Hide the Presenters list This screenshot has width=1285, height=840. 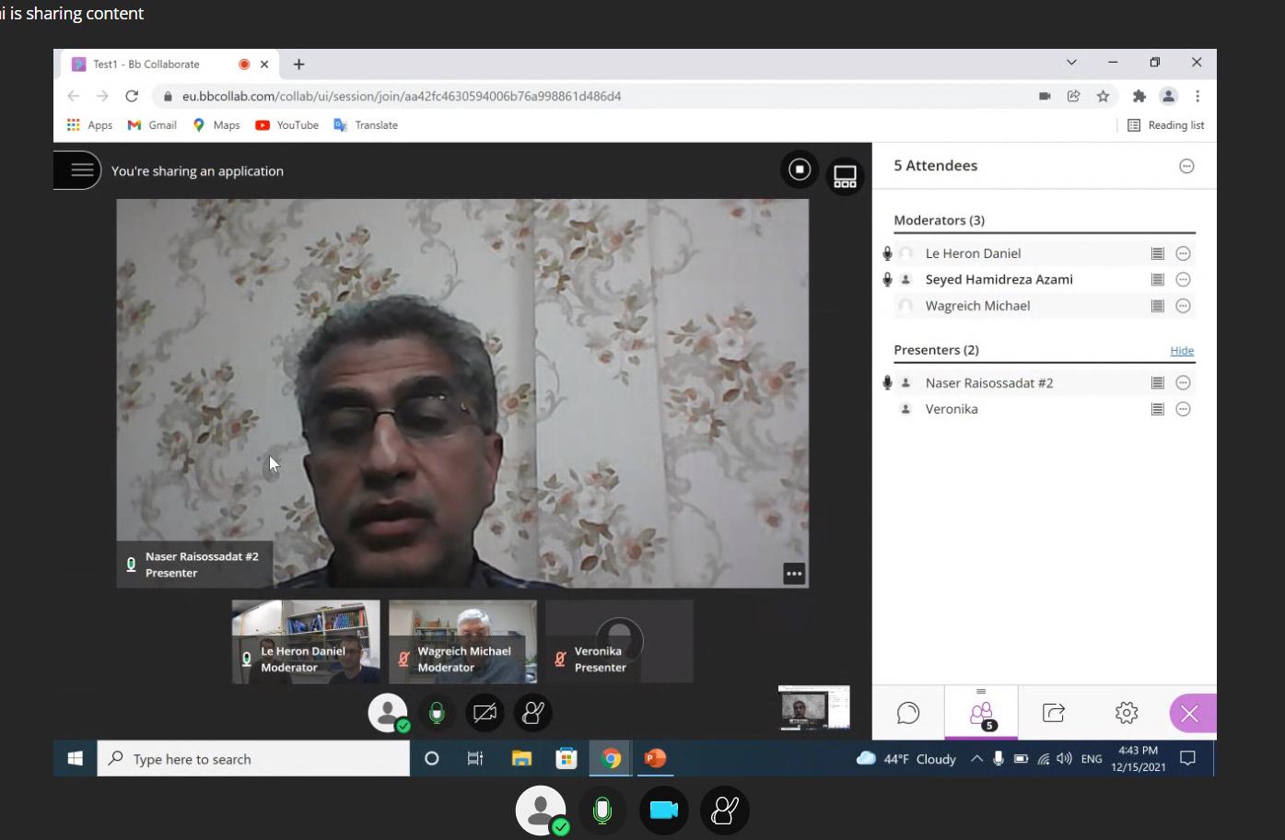point(1181,351)
